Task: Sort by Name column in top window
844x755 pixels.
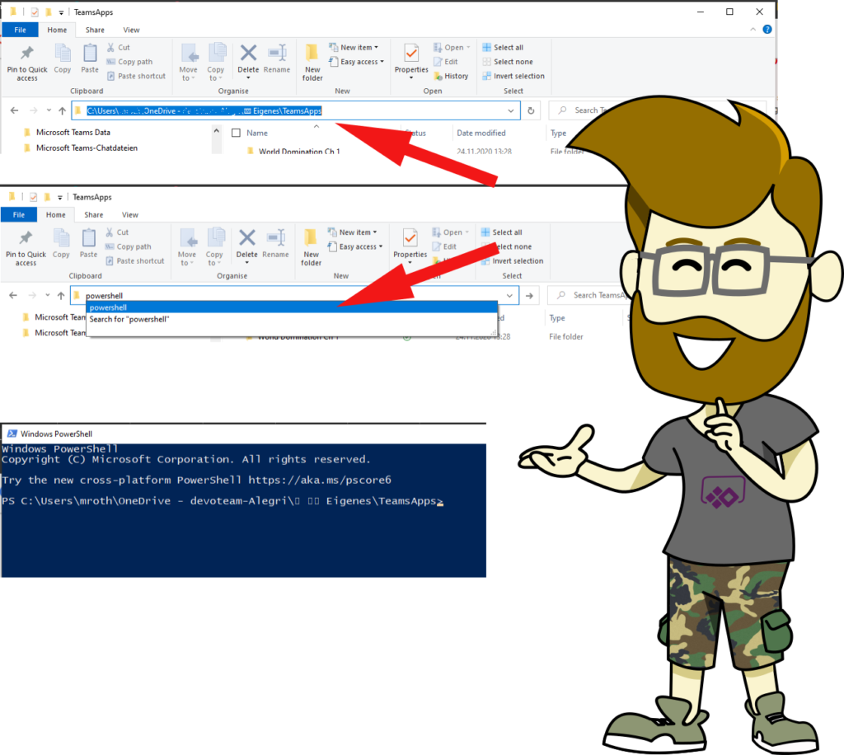Action: click(x=257, y=133)
